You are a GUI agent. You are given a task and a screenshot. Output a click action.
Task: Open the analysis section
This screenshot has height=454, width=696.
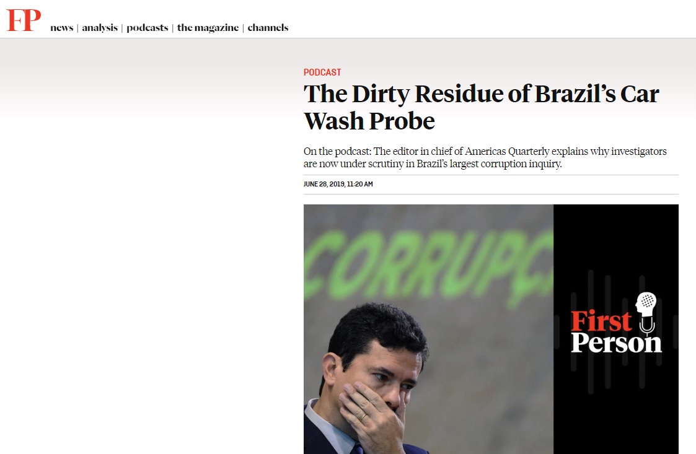point(100,27)
